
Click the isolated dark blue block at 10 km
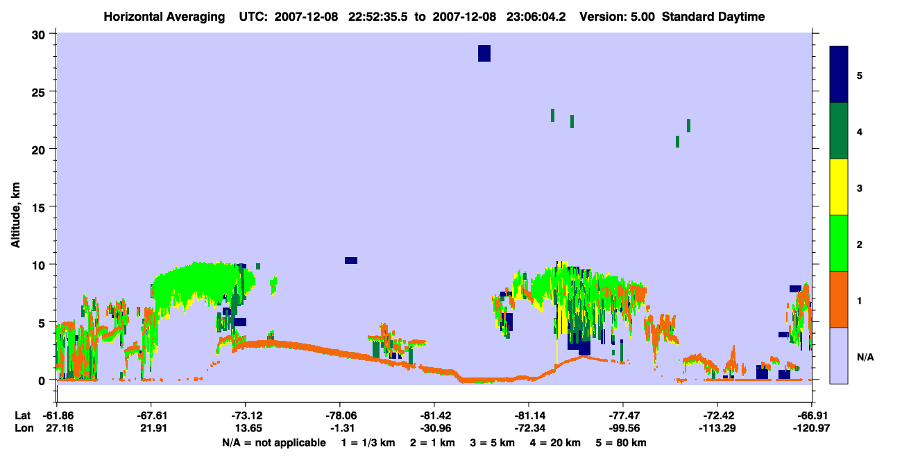351,260
